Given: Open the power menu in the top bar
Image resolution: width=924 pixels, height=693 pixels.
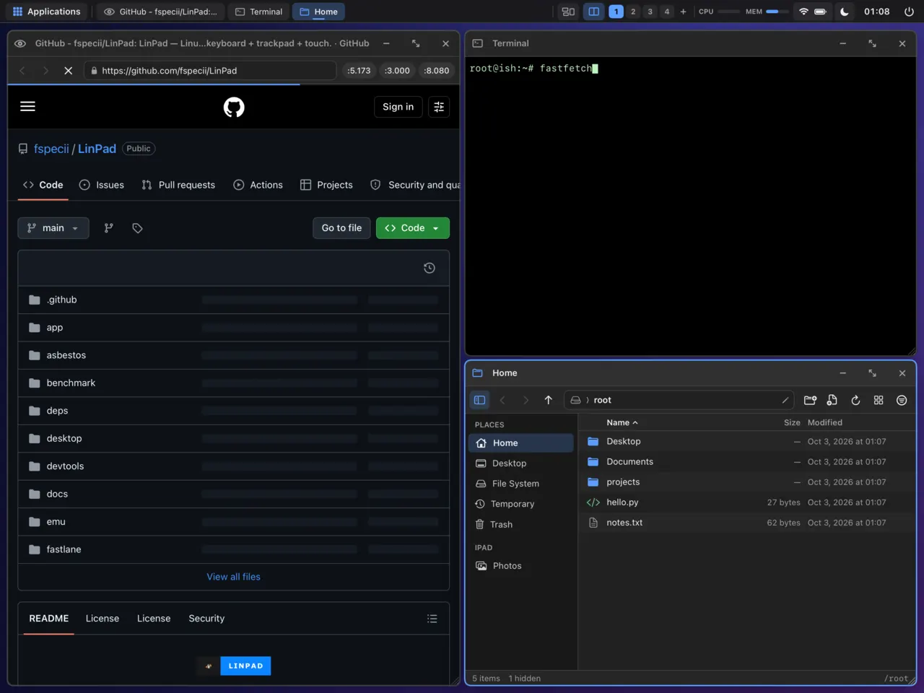Looking at the screenshot, I should (x=909, y=12).
